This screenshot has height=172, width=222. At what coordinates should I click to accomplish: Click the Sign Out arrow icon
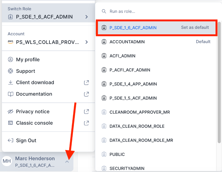[11, 140]
